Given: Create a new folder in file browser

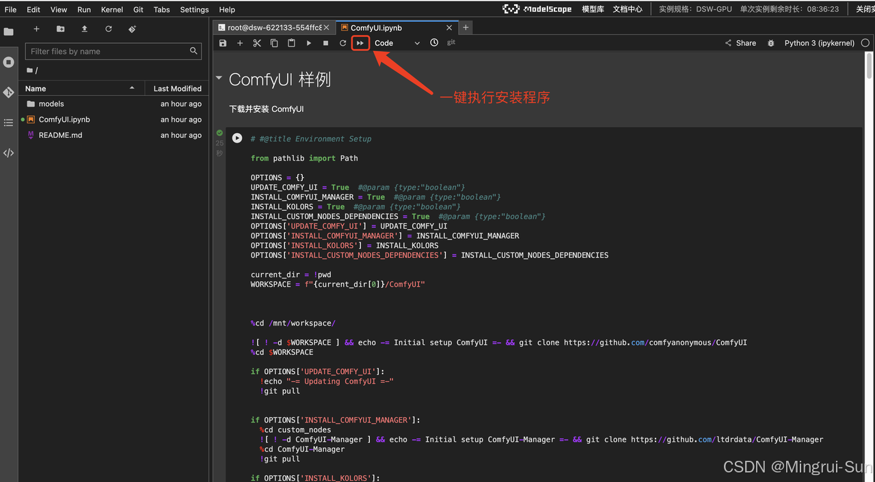Looking at the screenshot, I should 61,29.
